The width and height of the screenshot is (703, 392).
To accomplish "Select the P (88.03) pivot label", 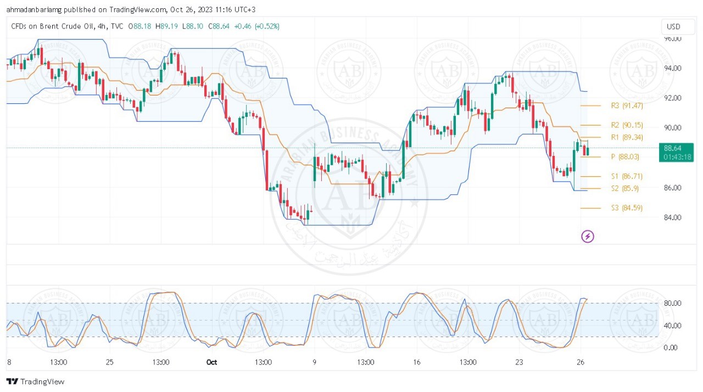I will [625, 156].
